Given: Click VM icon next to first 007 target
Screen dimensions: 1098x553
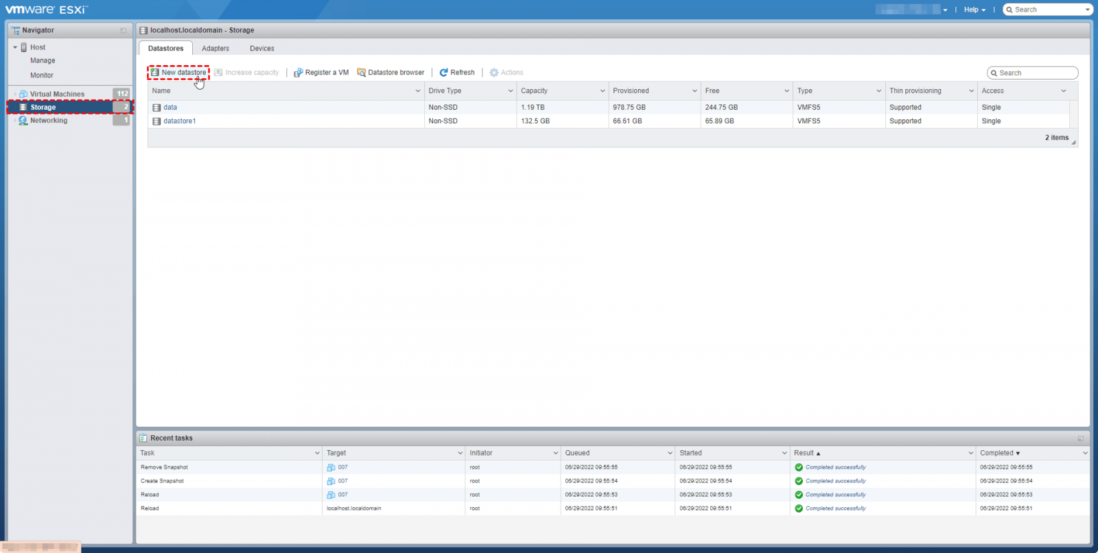Looking at the screenshot, I should pyautogui.click(x=331, y=467).
